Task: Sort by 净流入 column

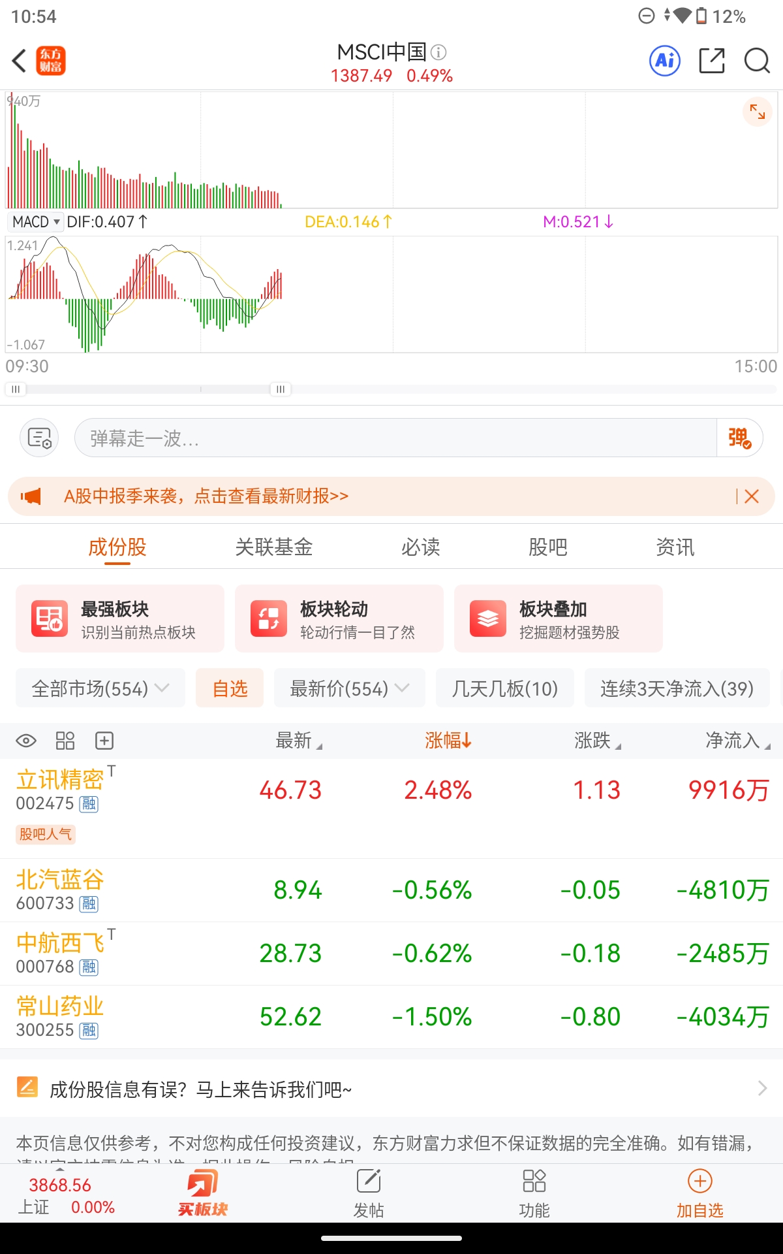Action: point(738,741)
